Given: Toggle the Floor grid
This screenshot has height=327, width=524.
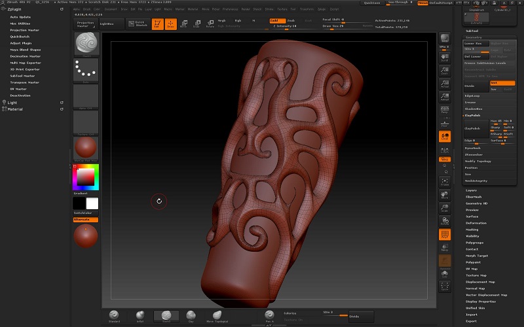Looking at the screenshot, I should (x=445, y=123).
